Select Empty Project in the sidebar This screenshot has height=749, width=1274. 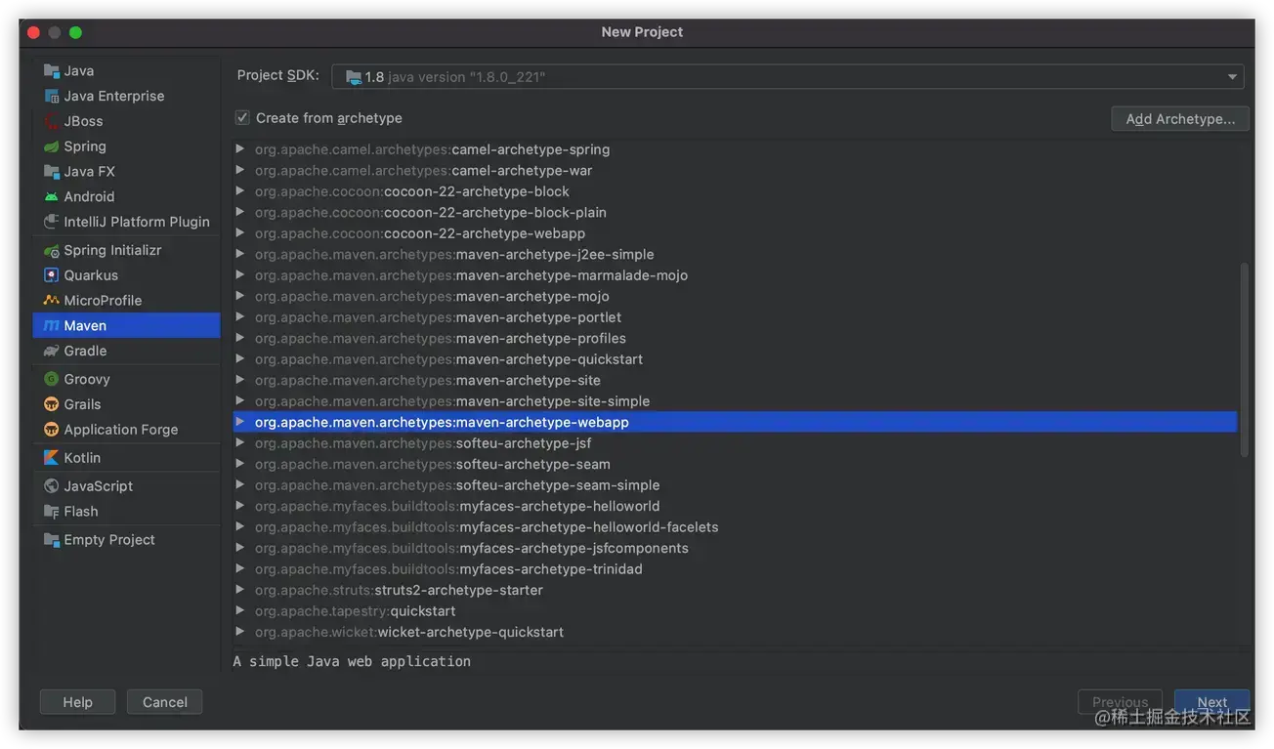(126, 540)
